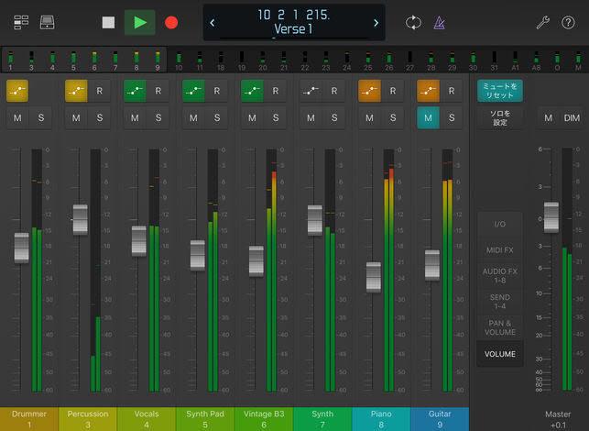Image resolution: width=589 pixels, height=431 pixels.
Task: Toggle automation icon on Guitar channel
Action: coord(428,91)
